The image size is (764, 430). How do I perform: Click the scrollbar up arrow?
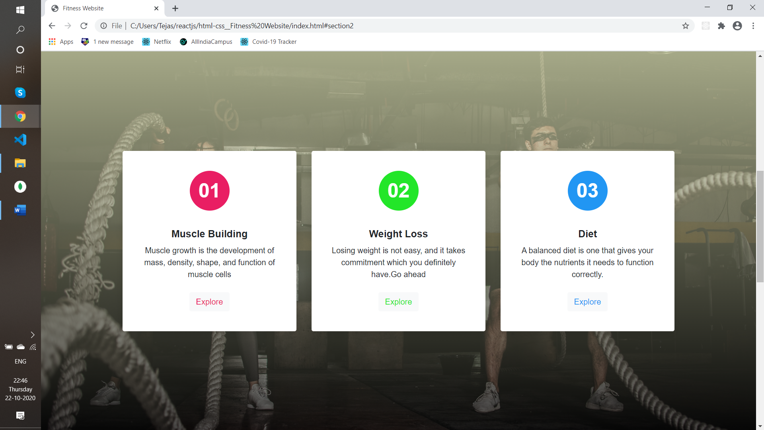[x=760, y=56]
